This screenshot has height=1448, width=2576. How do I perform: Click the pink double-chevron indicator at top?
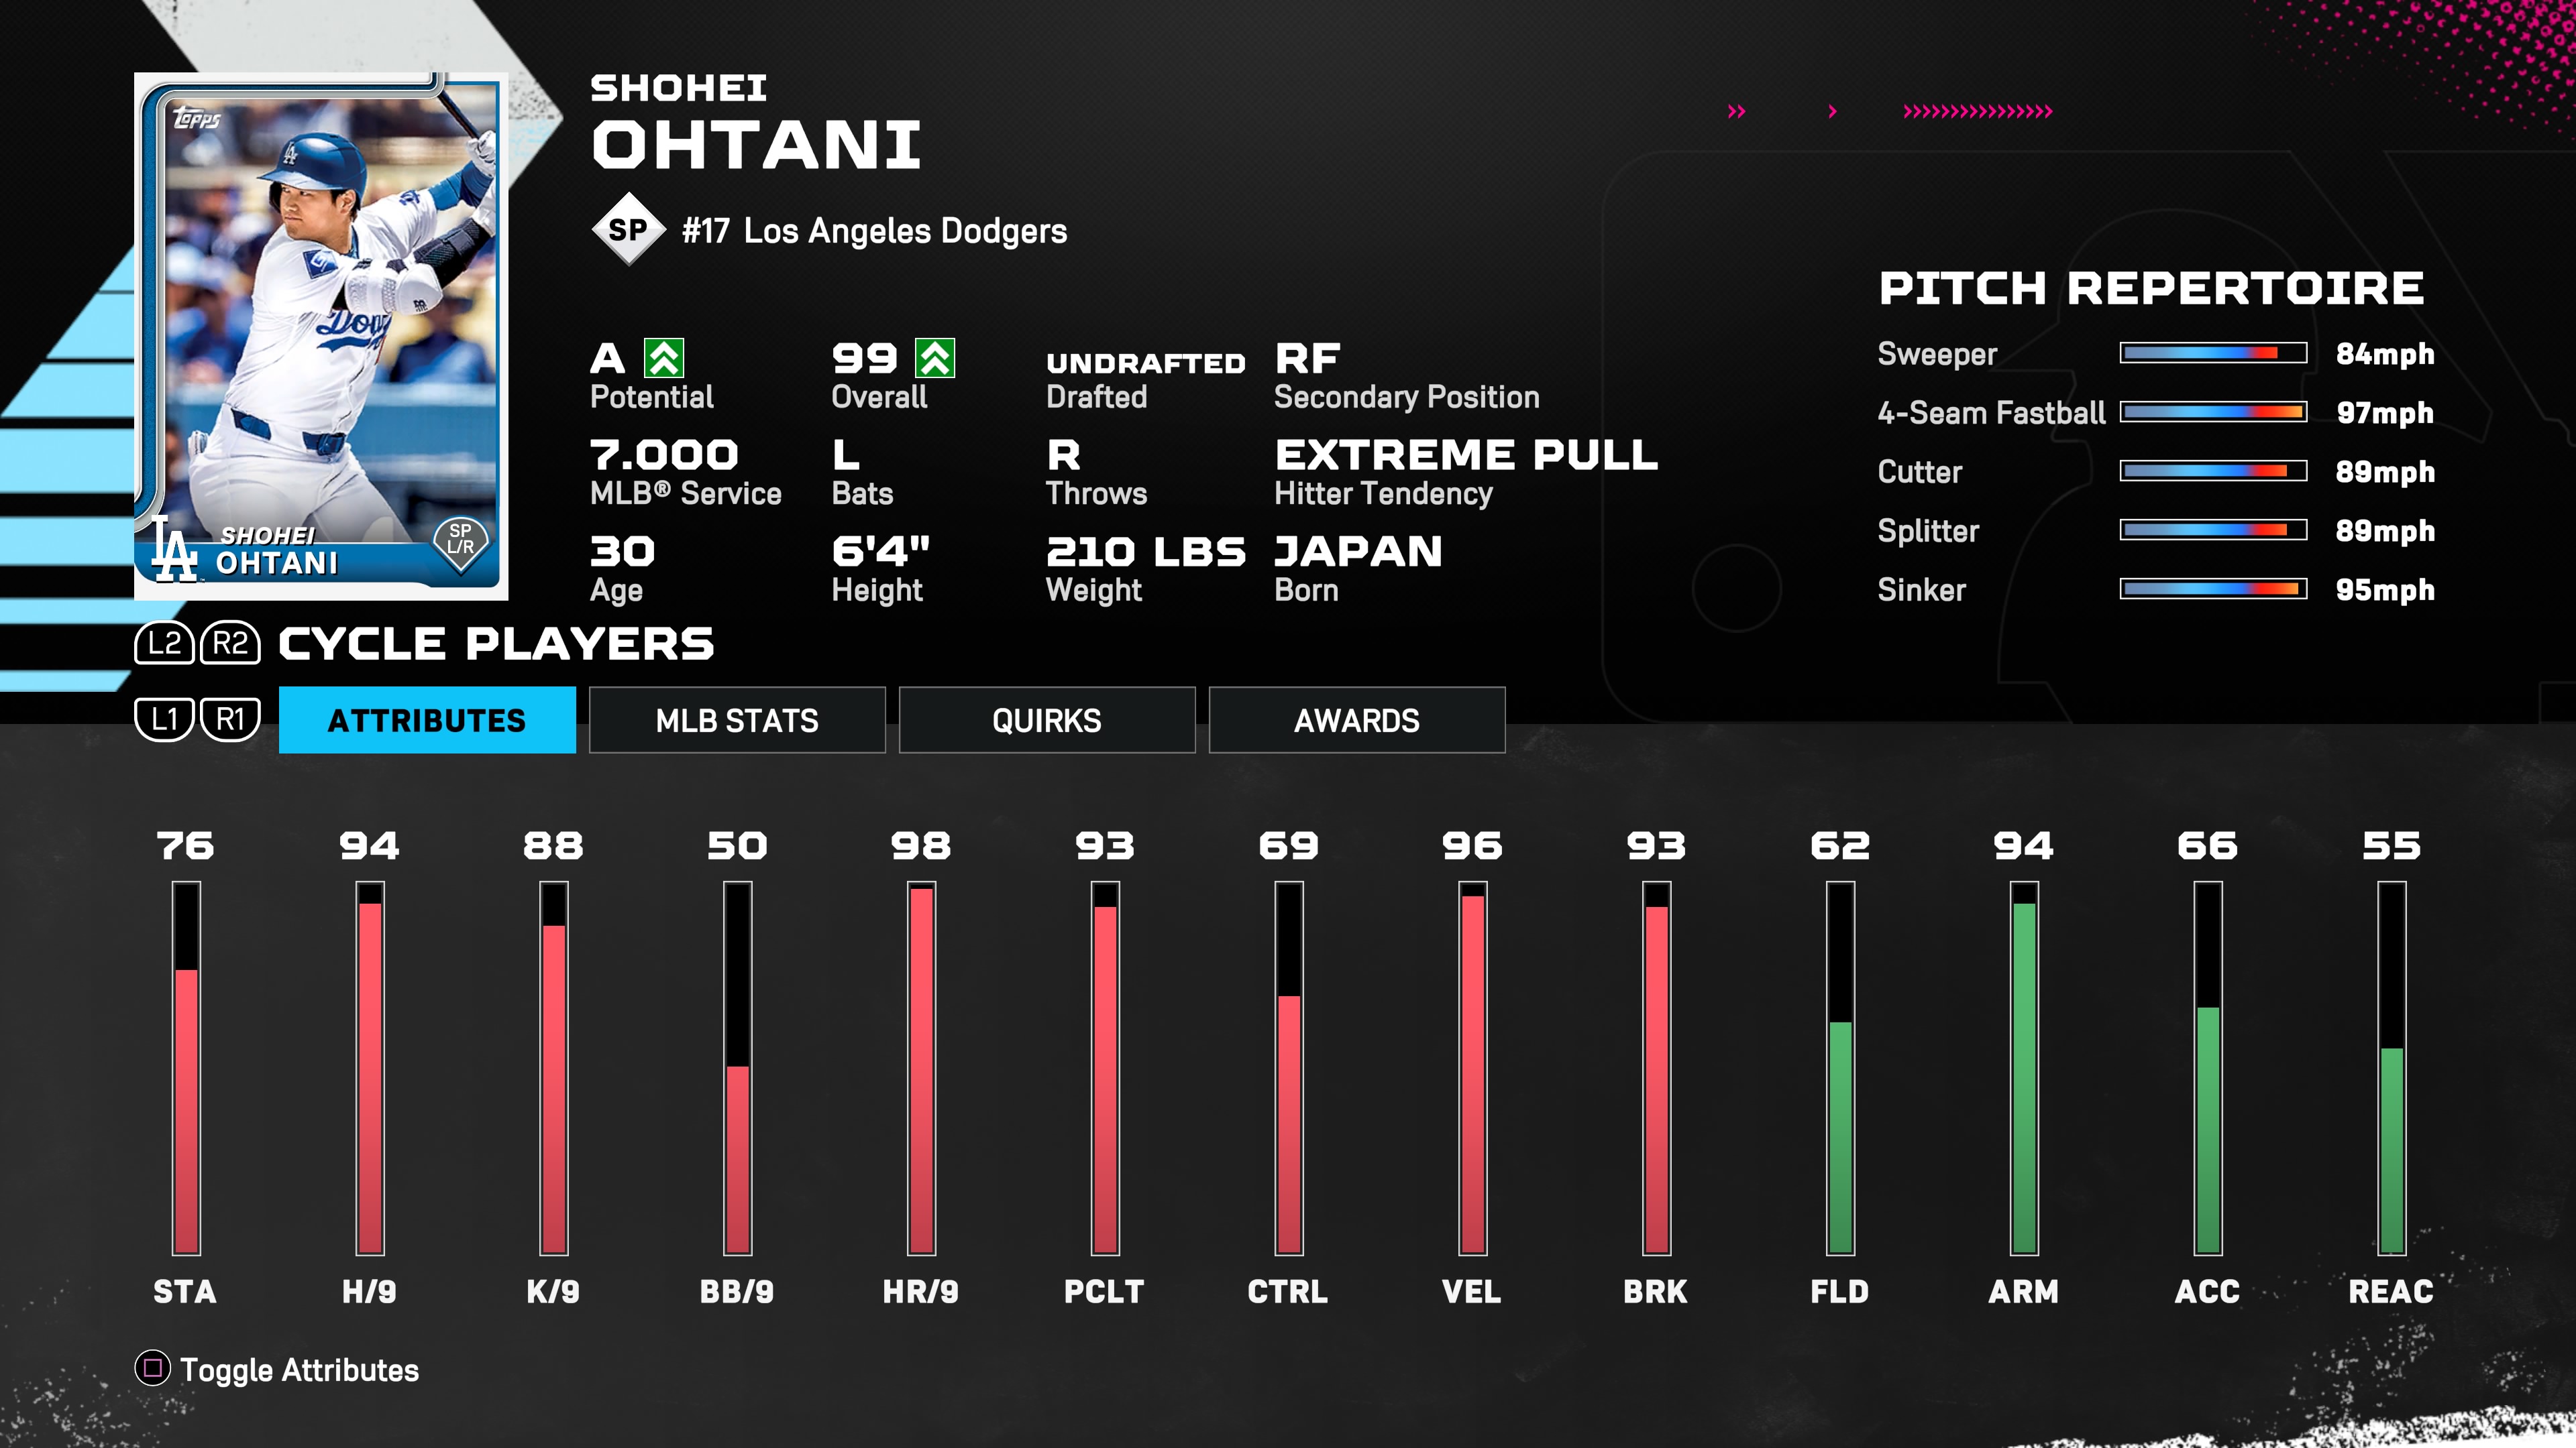point(1736,111)
